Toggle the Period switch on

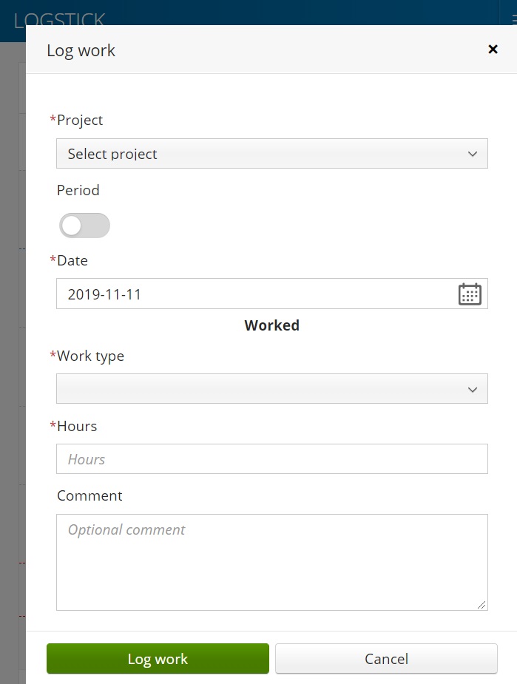[84, 226]
